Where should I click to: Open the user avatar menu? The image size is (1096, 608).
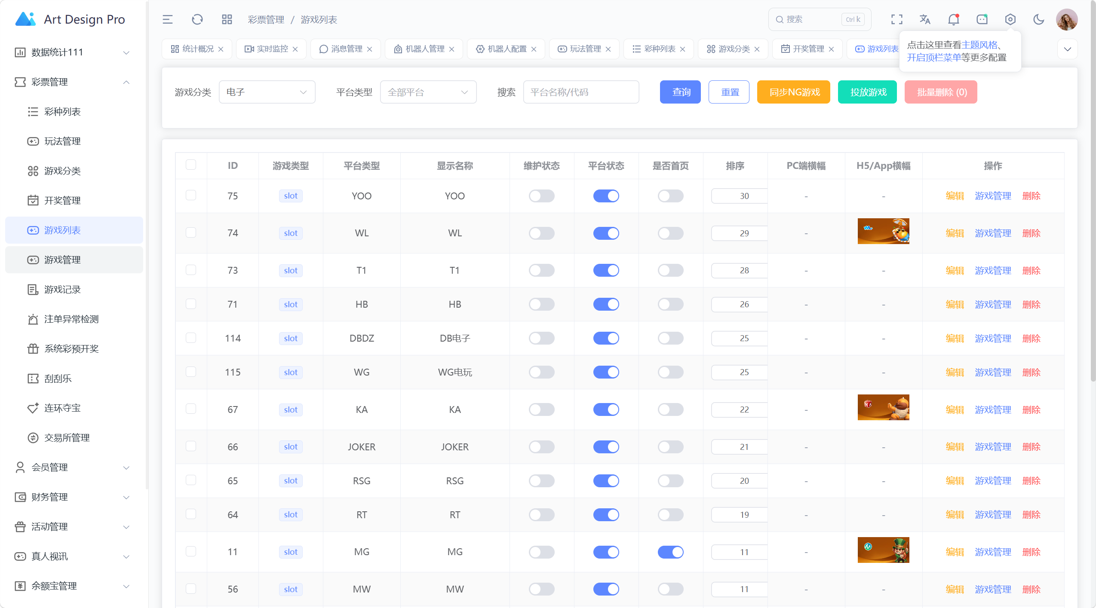pyautogui.click(x=1067, y=19)
